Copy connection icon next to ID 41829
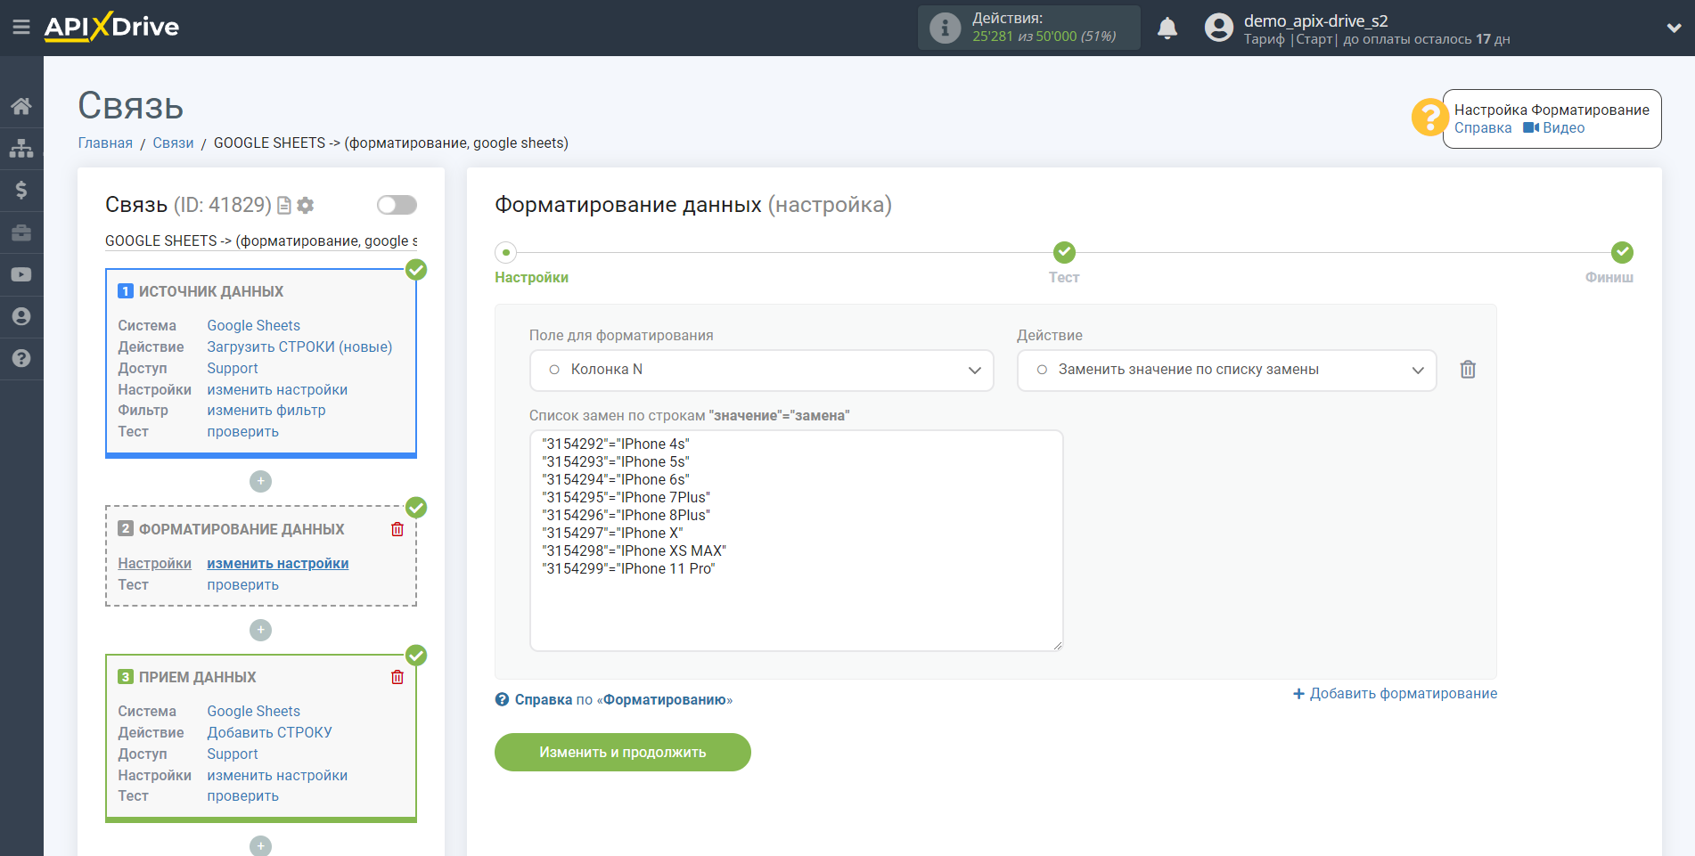The width and height of the screenshot is (1695, 856). [x=284, y=206]
